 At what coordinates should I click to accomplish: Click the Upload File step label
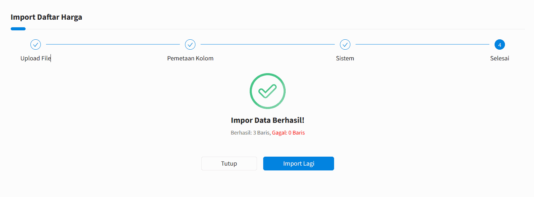click(36, 58)
